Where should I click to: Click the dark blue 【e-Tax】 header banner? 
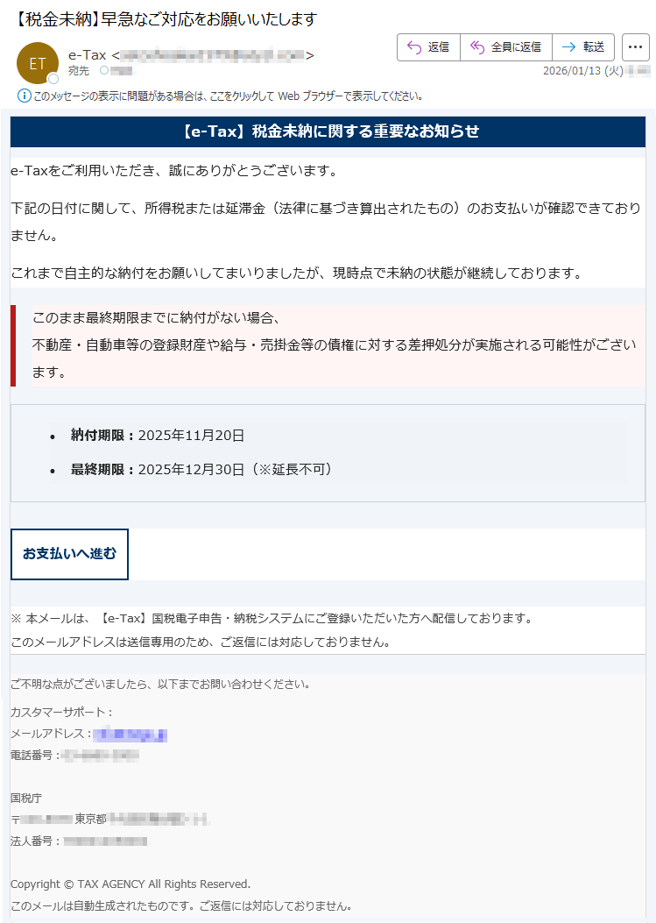coord(328,131)
